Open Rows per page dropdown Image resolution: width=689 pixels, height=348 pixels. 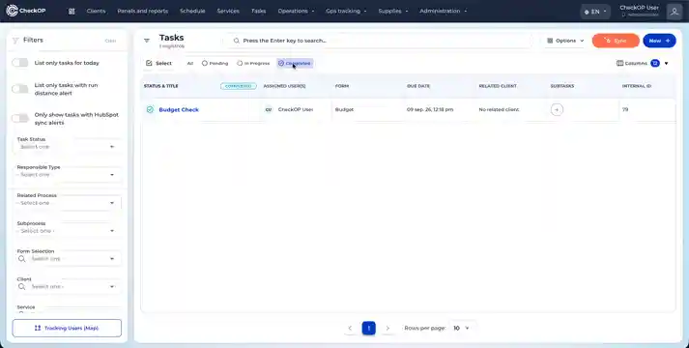coord(461,329)
